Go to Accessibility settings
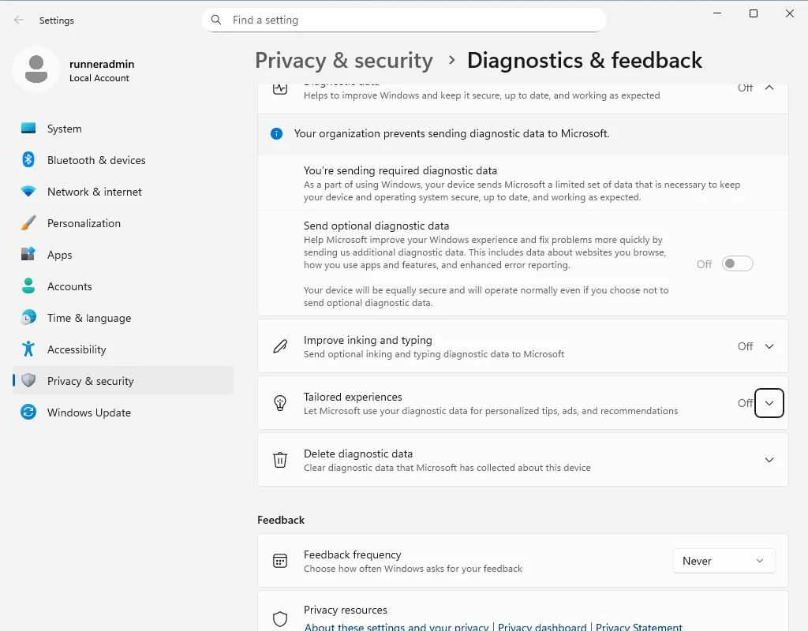The height and width of the screenshot is (631, 808). (x=123, y=349)
